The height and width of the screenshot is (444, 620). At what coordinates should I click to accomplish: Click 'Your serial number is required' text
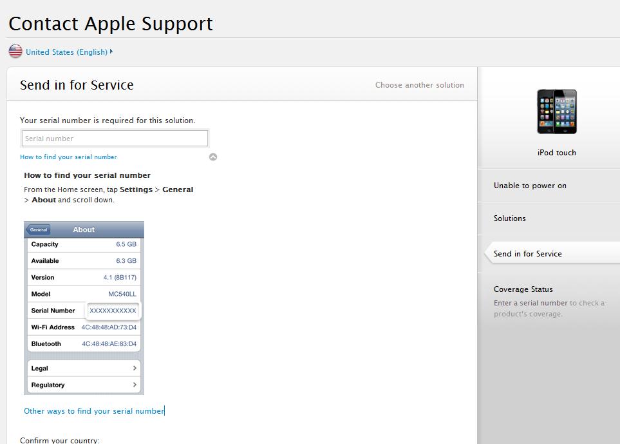[108, 121]
